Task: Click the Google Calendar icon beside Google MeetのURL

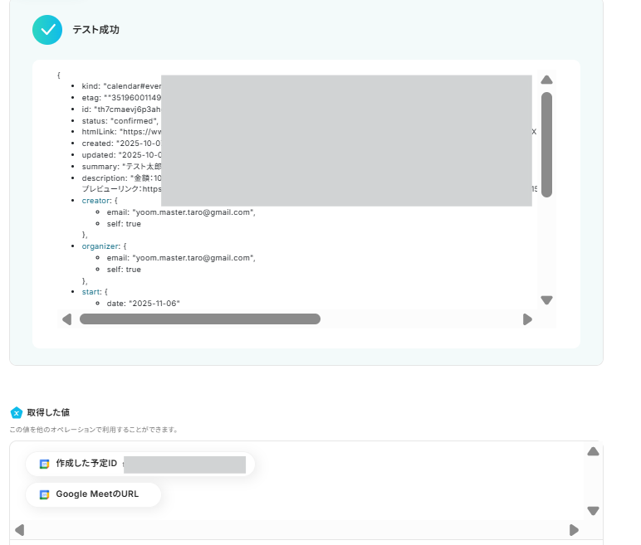Action: pos(44,494)
